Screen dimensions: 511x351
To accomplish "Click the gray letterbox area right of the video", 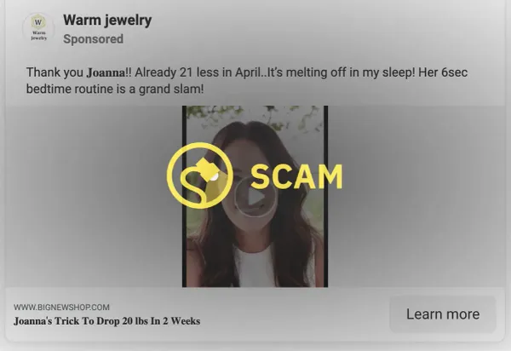I will tap(416, 196).
